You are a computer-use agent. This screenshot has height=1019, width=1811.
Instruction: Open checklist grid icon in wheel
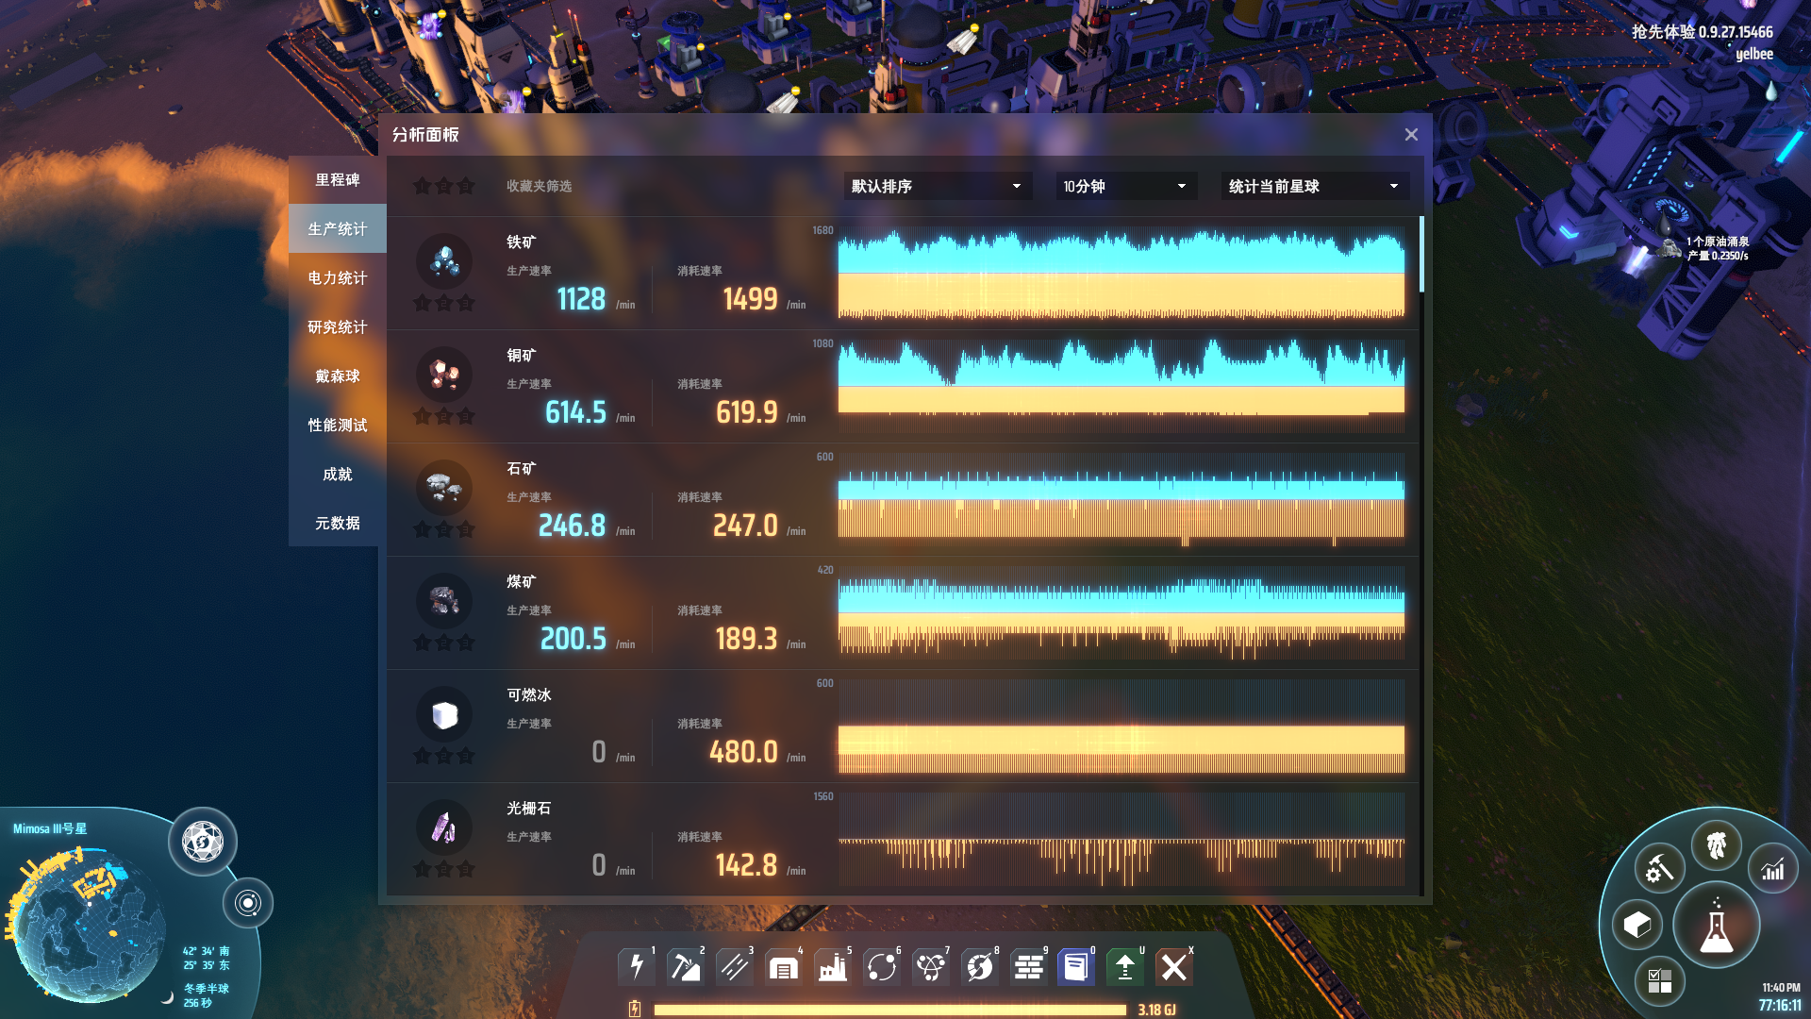click(x=1659, y=980)
